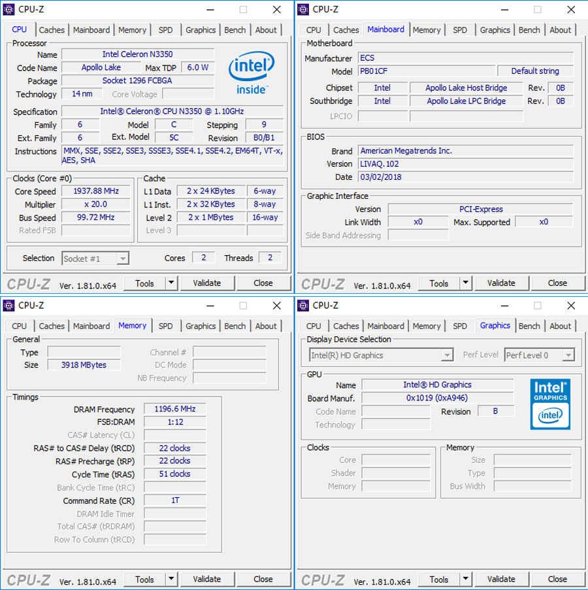The width and height of the screenshot is (588, 590).
Task: Click the Command Rate value 1T
Action: (174, 500)
